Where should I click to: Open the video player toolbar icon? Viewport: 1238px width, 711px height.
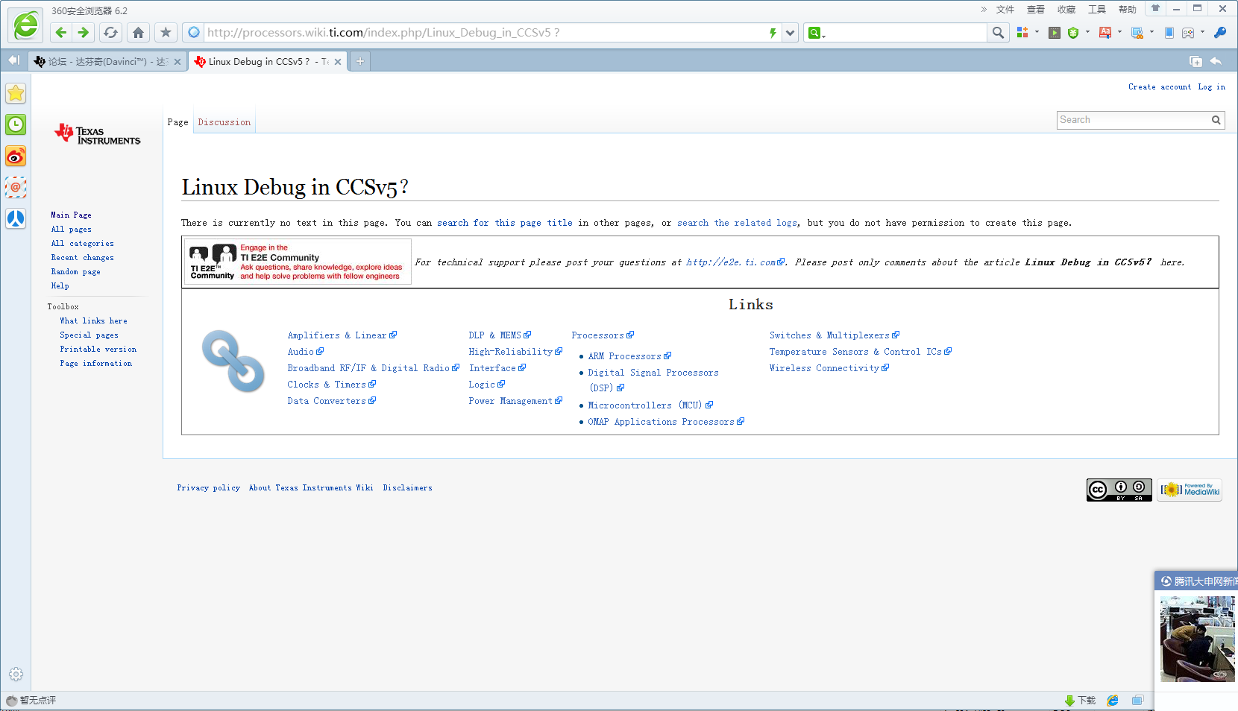click(x=1054, y=33)
